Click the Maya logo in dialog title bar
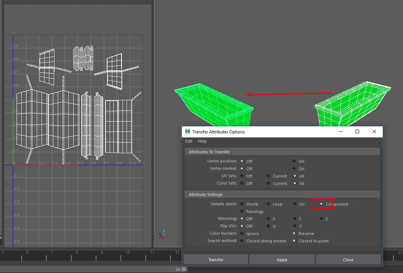403x273 pixels. coord(188,132)
